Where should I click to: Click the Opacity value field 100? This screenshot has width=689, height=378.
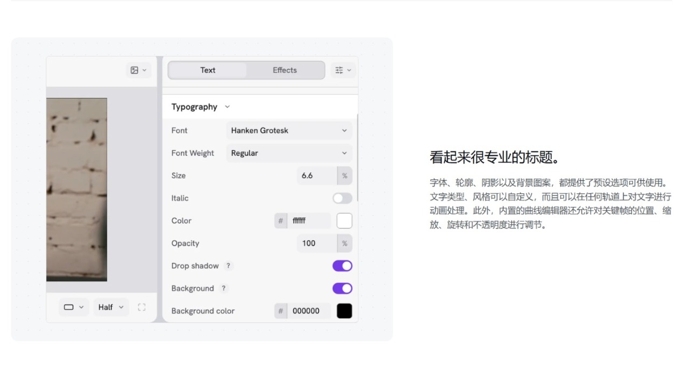317,243
